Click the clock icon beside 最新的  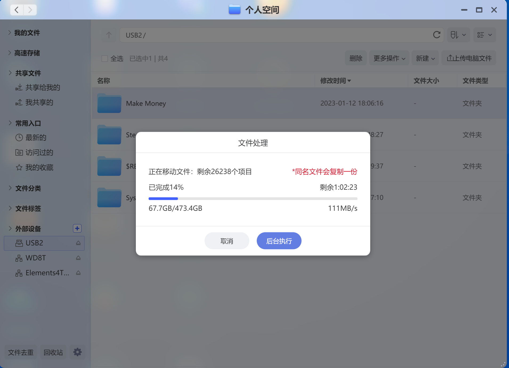point(19,138)
